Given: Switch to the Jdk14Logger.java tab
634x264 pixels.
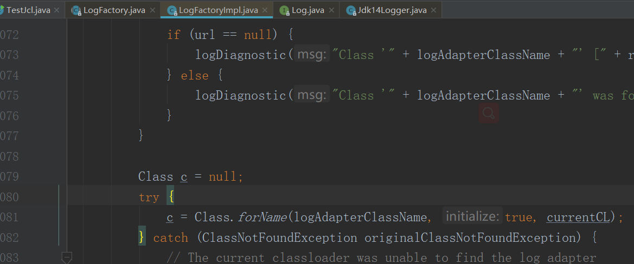Looking at the screenshot, I should pyautogui.click(x=392, y=10).
